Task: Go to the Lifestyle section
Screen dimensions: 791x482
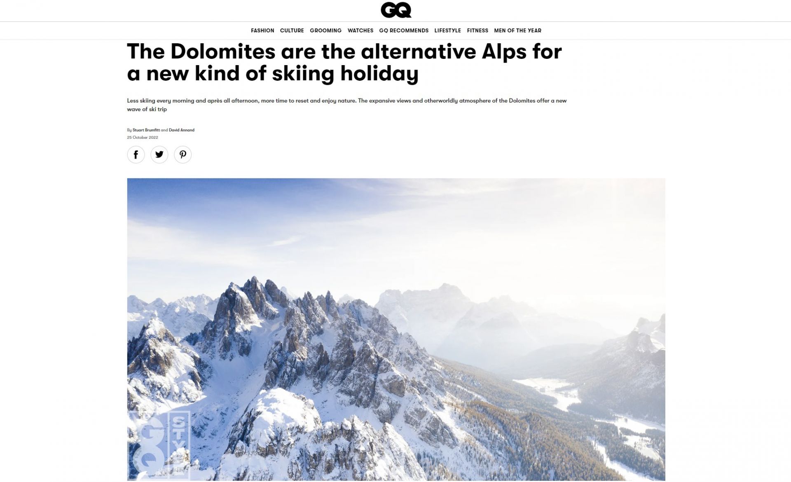Action: (448, 30)
